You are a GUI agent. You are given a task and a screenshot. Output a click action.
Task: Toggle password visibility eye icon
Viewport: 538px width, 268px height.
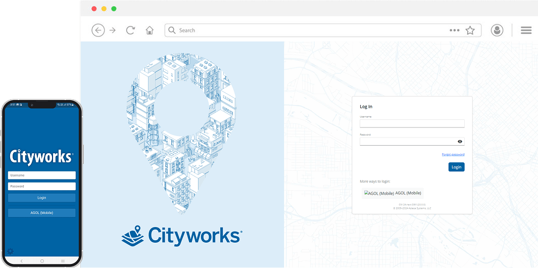point(460,142)
